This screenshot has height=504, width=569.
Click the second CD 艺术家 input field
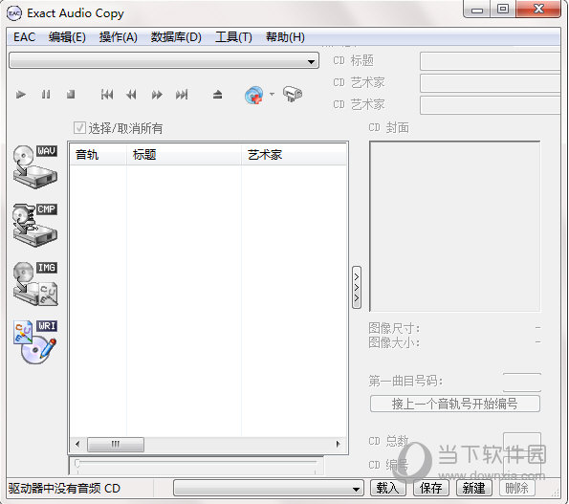[x=491, y=105]
